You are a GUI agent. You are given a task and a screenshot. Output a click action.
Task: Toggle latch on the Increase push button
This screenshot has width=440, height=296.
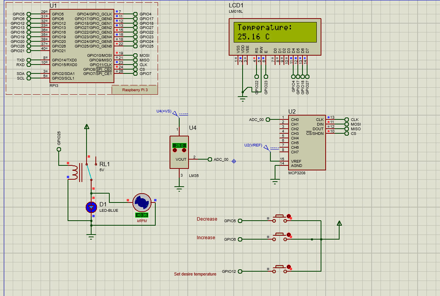coord(289,235)
